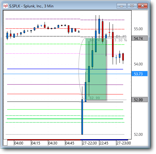The image size is (156, 154).
Task: Maximize the S.SPLK chart window
Action: 132,6
